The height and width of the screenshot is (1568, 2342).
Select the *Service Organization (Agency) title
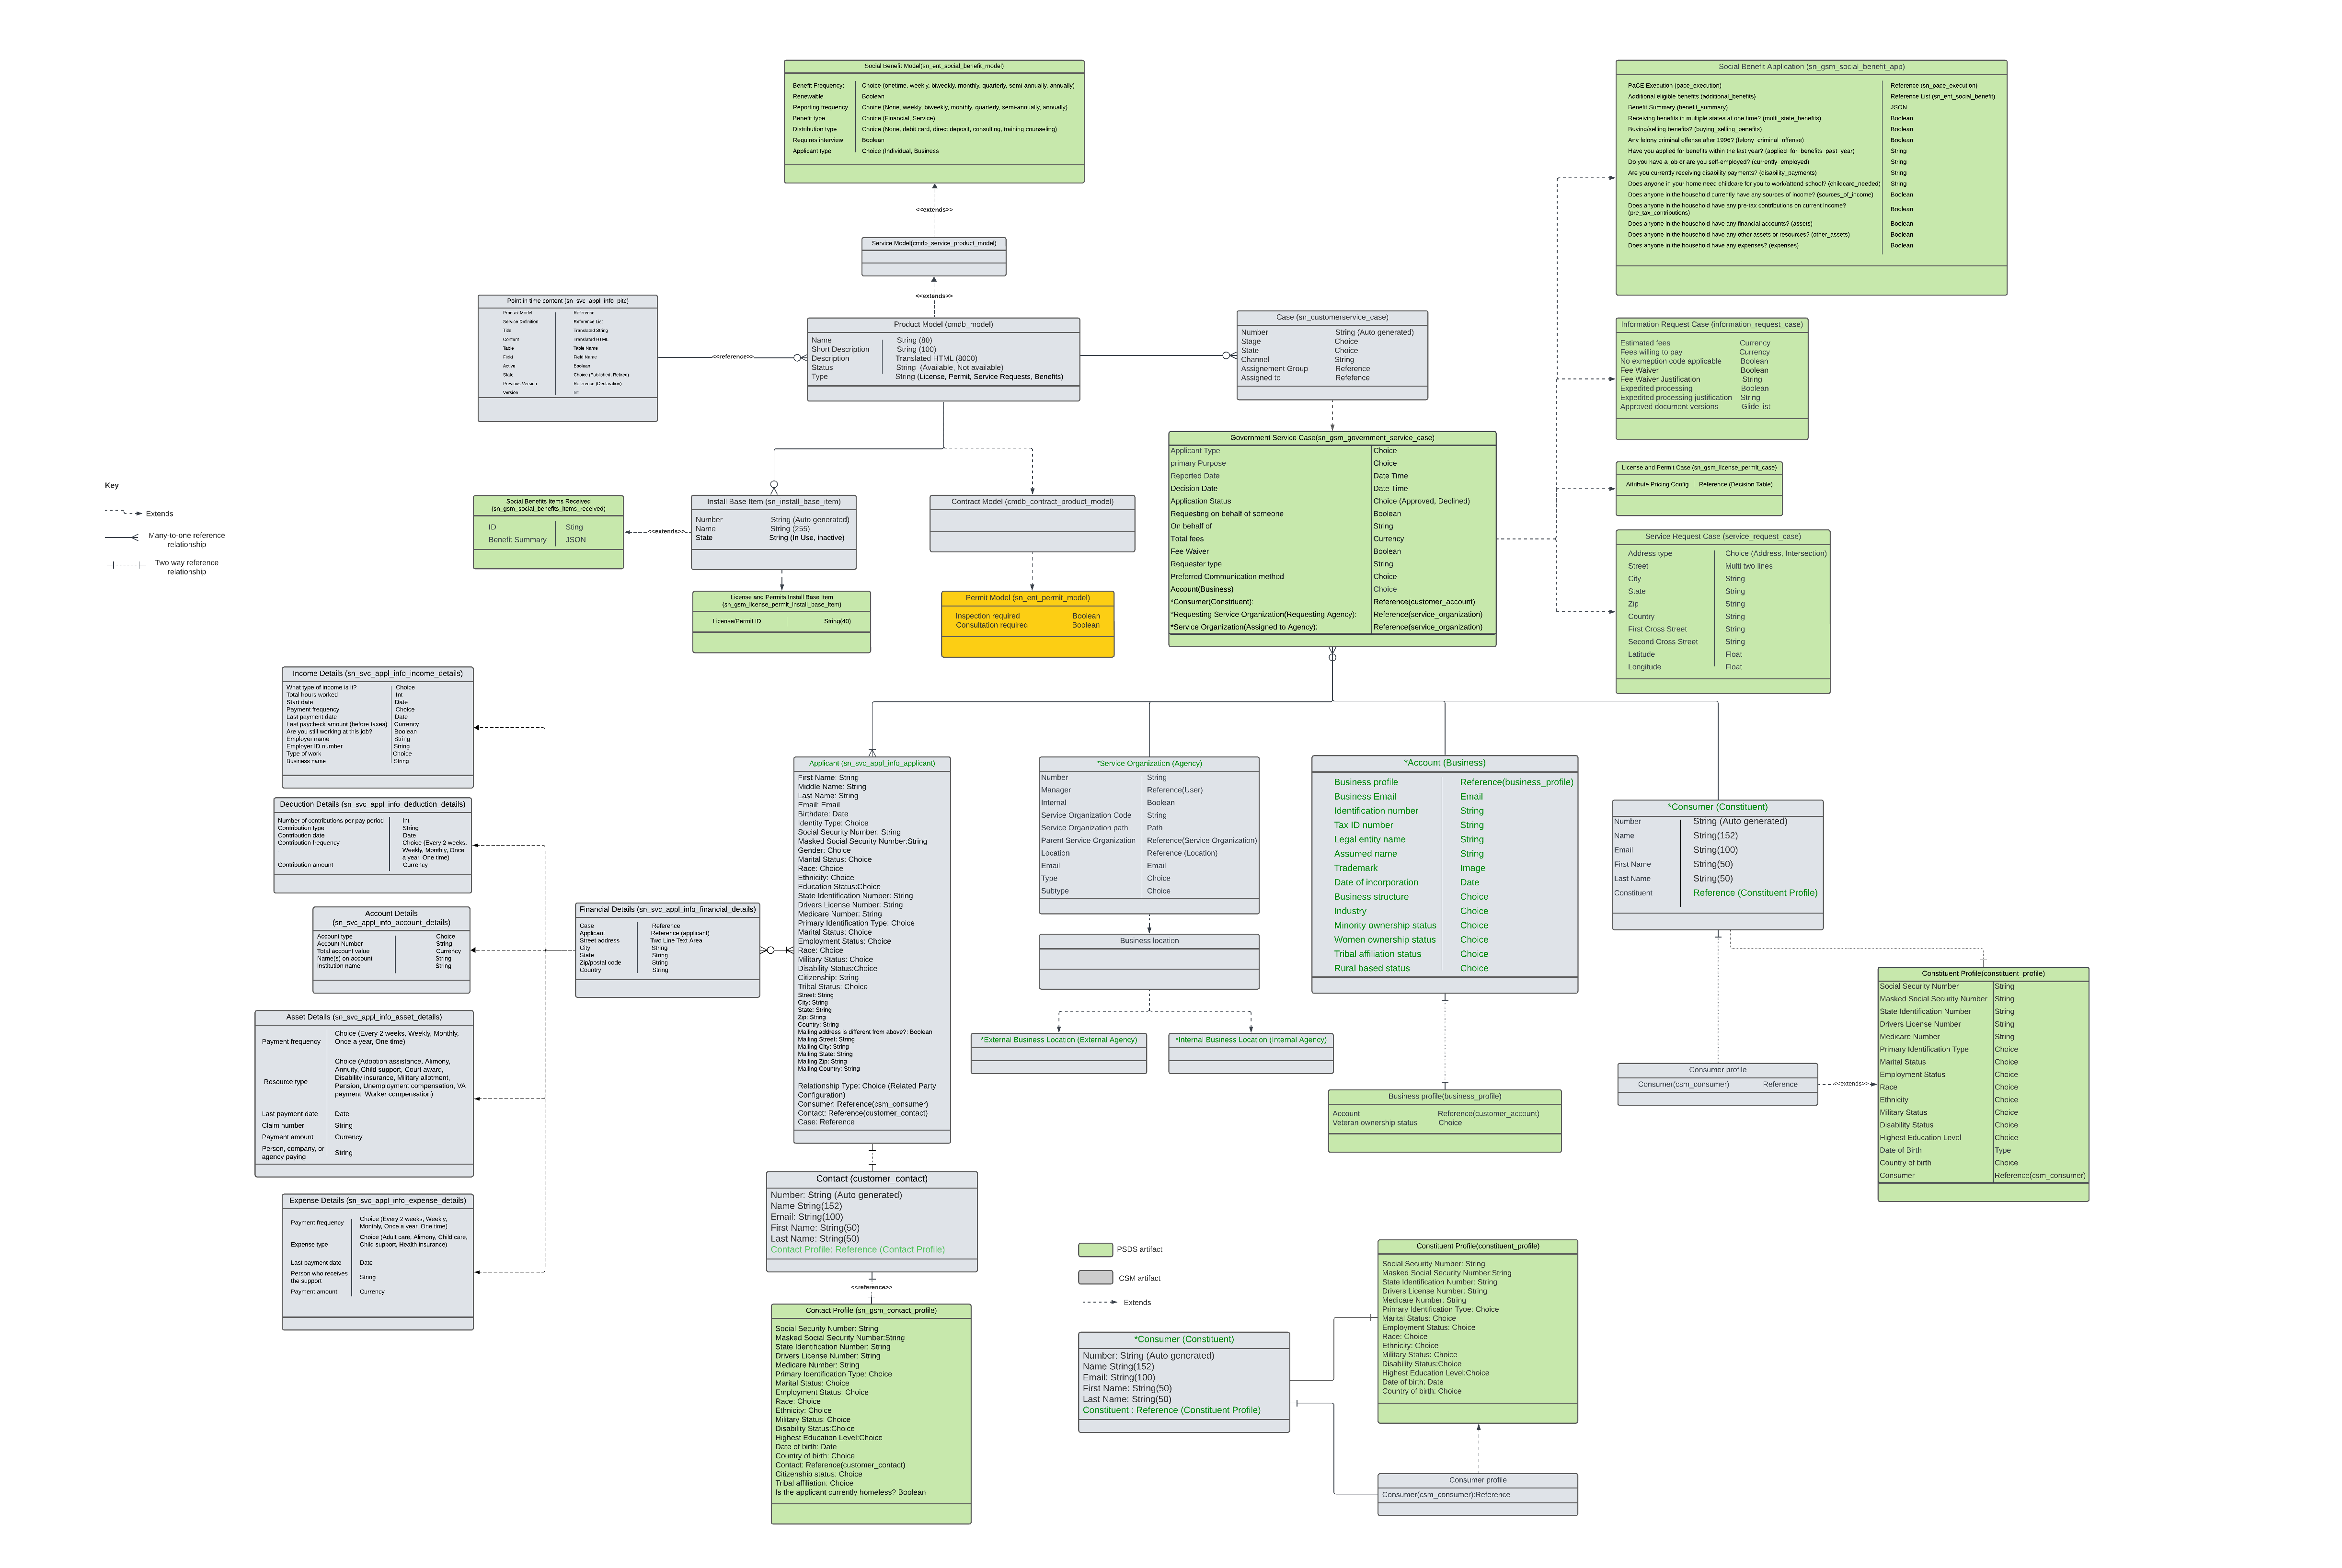coord(1149,764)
